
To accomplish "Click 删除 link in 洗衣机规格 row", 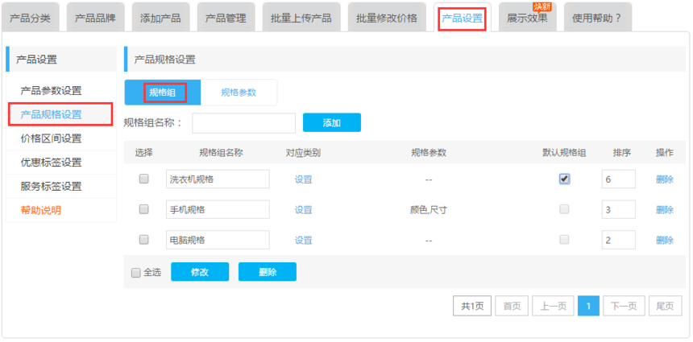I will [665, 179].
